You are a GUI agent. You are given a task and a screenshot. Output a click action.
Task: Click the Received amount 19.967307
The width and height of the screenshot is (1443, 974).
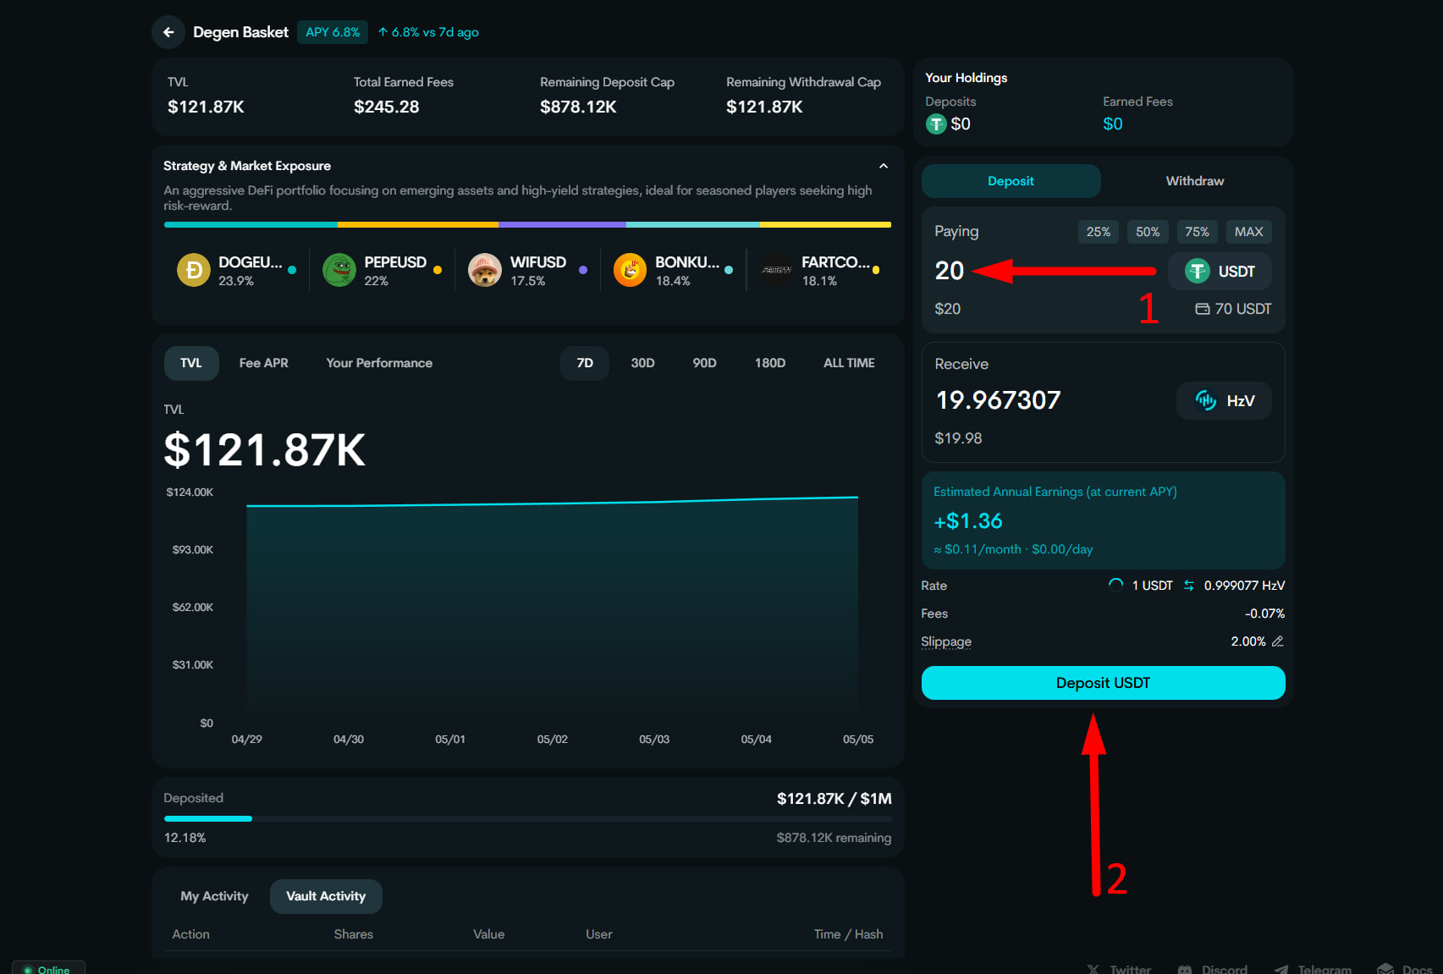click(x=998, y=400)
